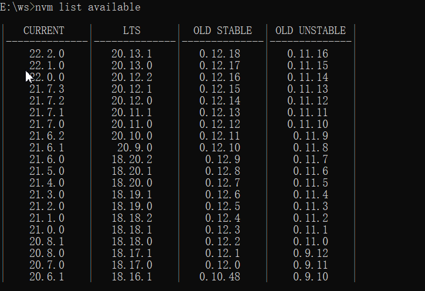Click LTS version 18.18.1
Image resolution: width=425 pixels, height=291 pixels.
point(132,230)
